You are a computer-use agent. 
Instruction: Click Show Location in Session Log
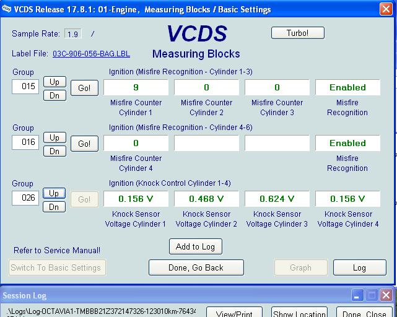[299, 313]
